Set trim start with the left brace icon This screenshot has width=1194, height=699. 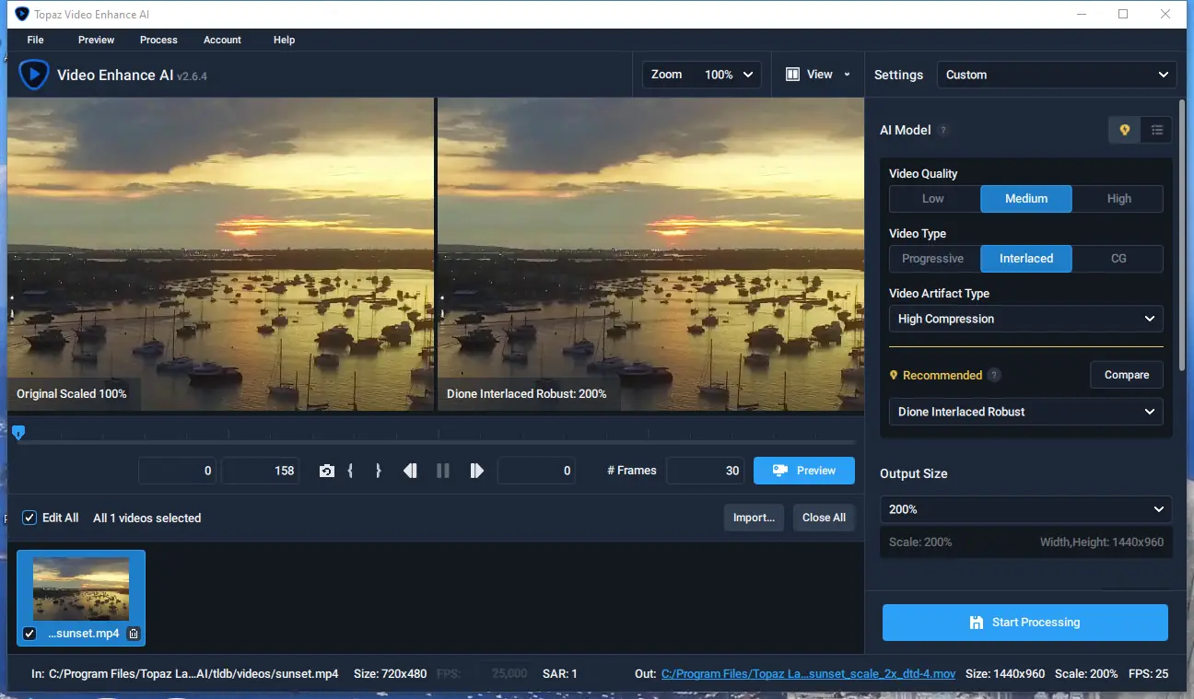click(351, 470)
